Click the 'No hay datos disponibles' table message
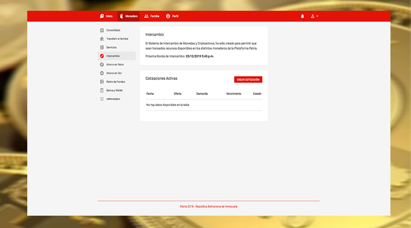 tap(167, 105)
